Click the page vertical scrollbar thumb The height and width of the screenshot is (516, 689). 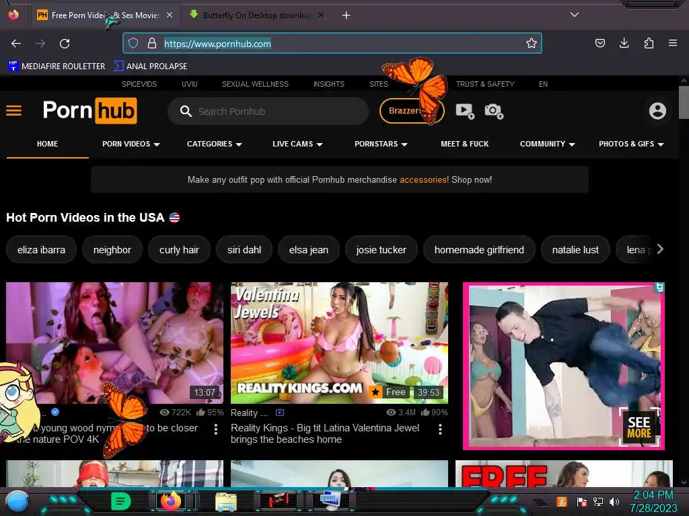[684, 102]
